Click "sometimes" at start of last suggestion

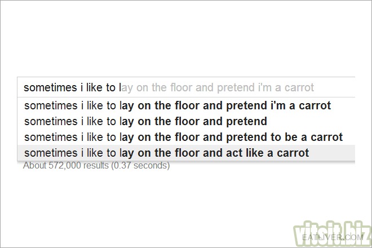coord(51,153)
